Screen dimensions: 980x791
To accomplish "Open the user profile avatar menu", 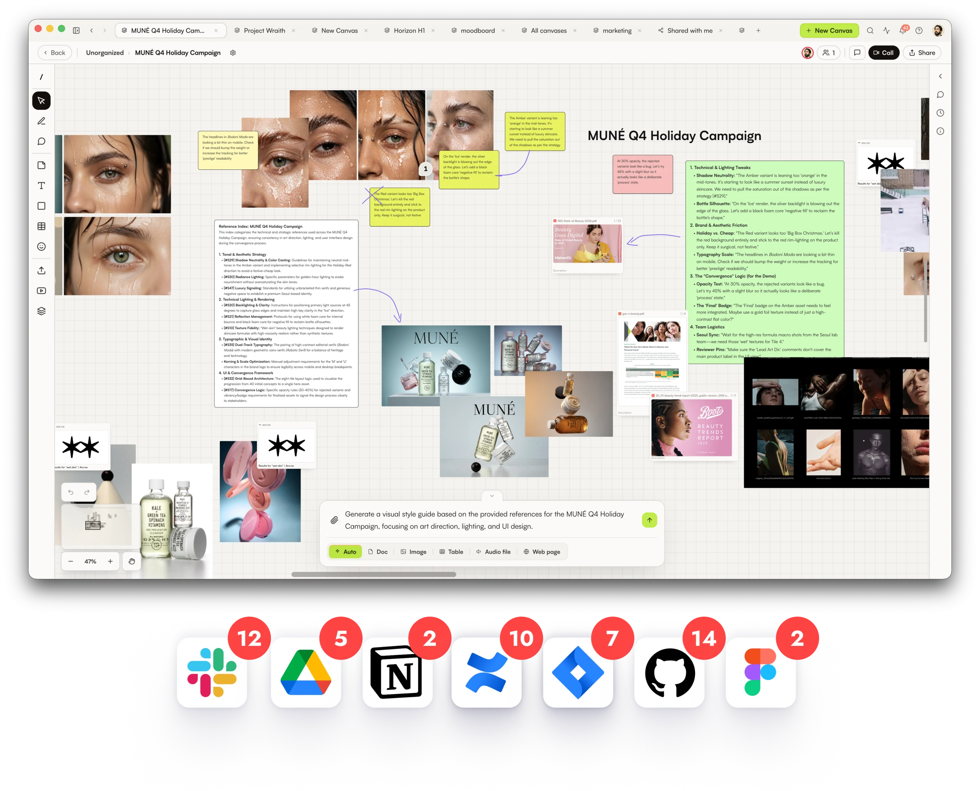I will click(938, 31).
